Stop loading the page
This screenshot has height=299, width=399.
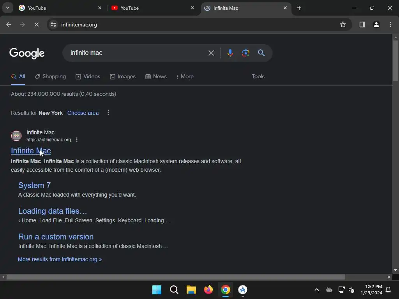click(x=36, y=25)
